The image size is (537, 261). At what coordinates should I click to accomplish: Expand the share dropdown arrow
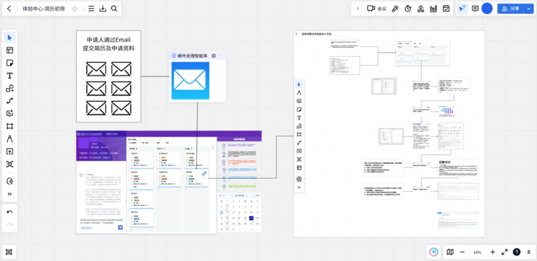[x=528, y=9]
